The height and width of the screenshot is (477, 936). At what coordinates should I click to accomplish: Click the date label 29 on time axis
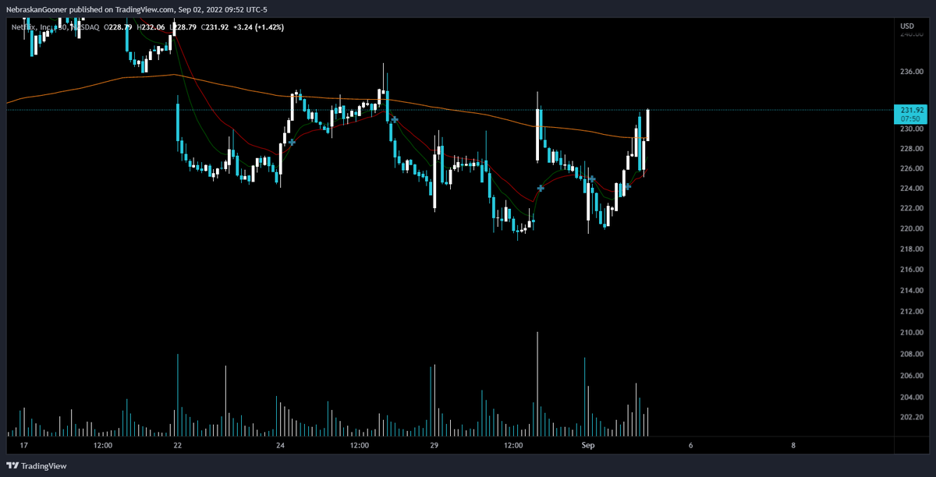point(434,446)
